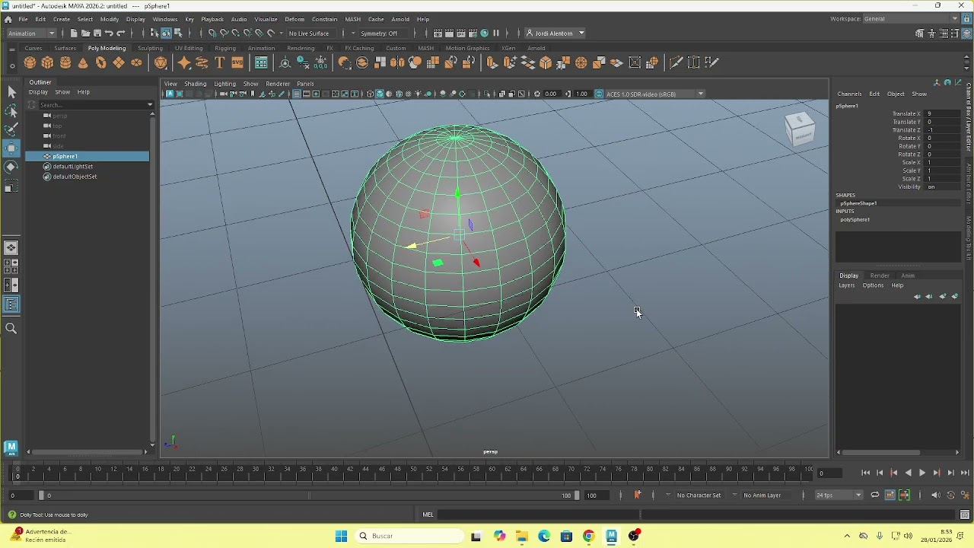Open the 24 fps frame rate dropdown

[x=839, y=495]
